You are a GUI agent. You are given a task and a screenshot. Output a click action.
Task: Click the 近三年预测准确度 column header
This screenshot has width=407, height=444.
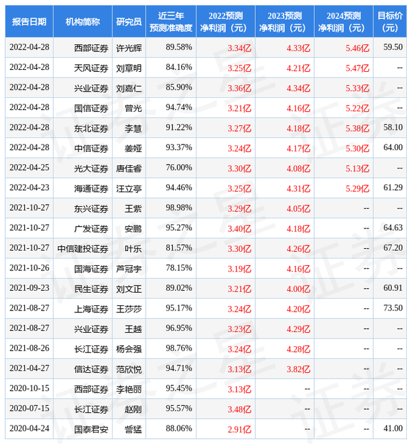[171, 22]
